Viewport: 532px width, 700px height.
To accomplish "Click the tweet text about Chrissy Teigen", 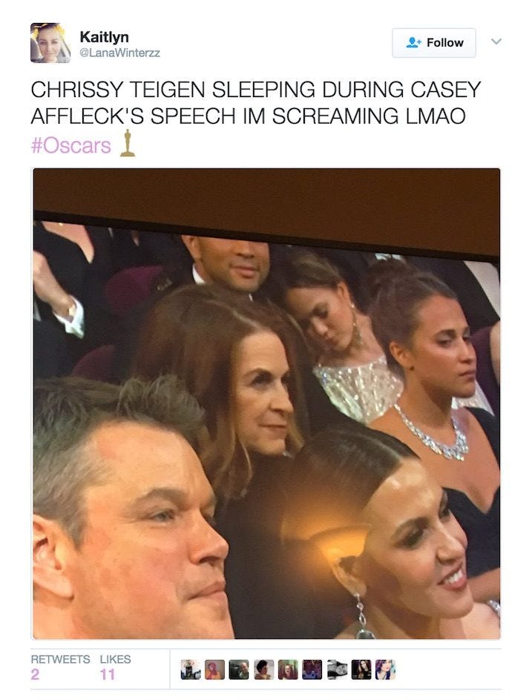I will pyautogui.click(x=256, y=102).
